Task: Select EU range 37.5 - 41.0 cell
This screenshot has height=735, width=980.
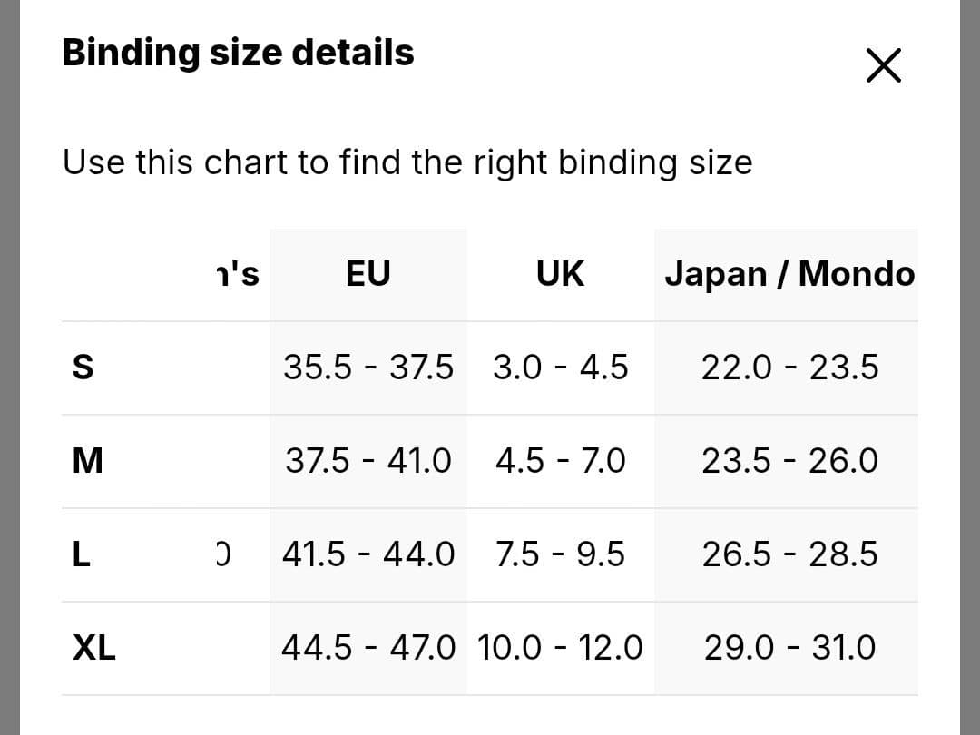Action: [367, 461]
